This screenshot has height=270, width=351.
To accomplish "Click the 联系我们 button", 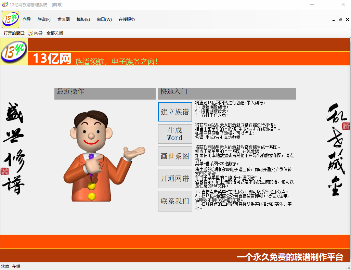I will [175, 201].
